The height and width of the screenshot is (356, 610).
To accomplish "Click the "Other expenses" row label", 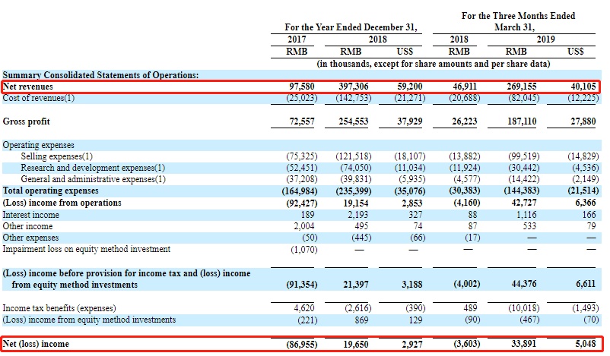I will [x=31, y=238].
